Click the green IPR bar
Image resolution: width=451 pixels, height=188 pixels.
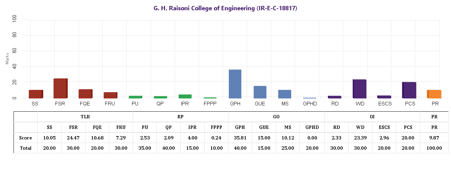tap(185, 96)
